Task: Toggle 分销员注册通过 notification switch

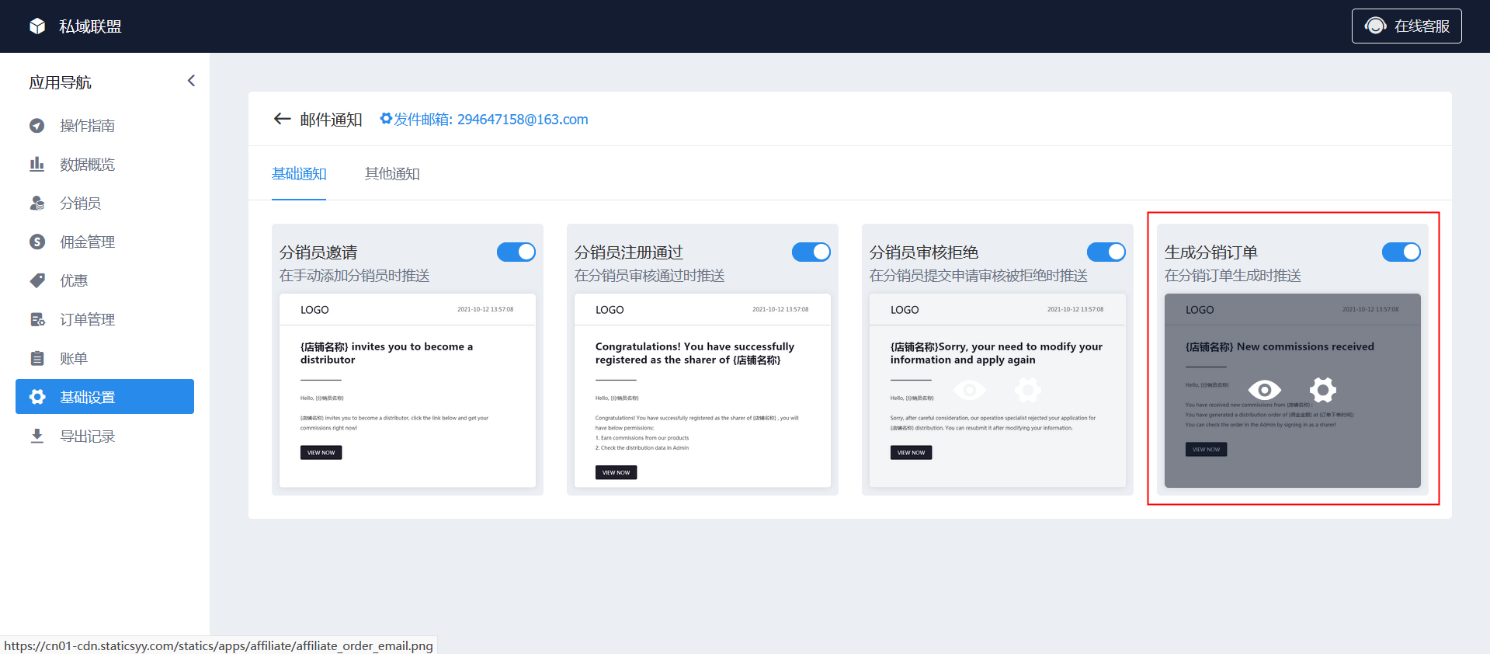Action: [811, 252]
